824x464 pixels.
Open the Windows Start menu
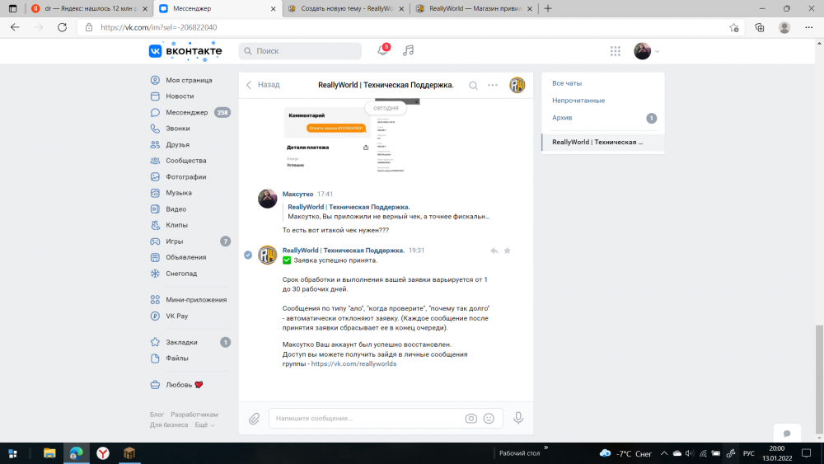[12, 453]
